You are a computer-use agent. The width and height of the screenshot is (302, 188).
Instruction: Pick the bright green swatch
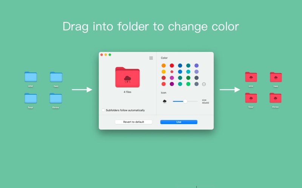188,84
